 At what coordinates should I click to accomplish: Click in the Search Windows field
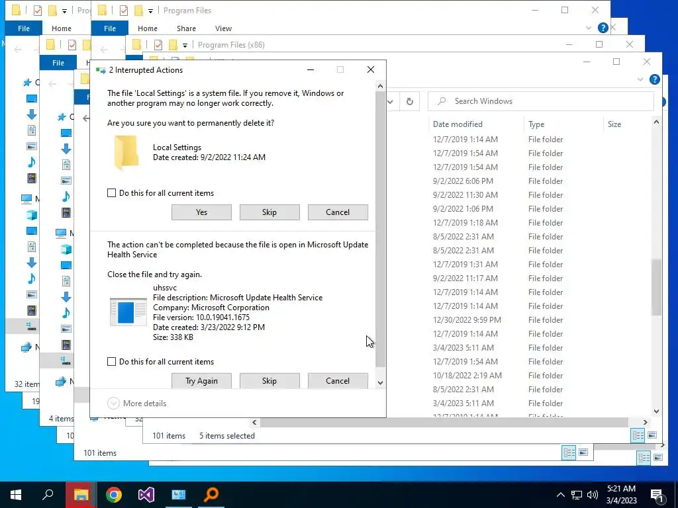click(540, 101)
